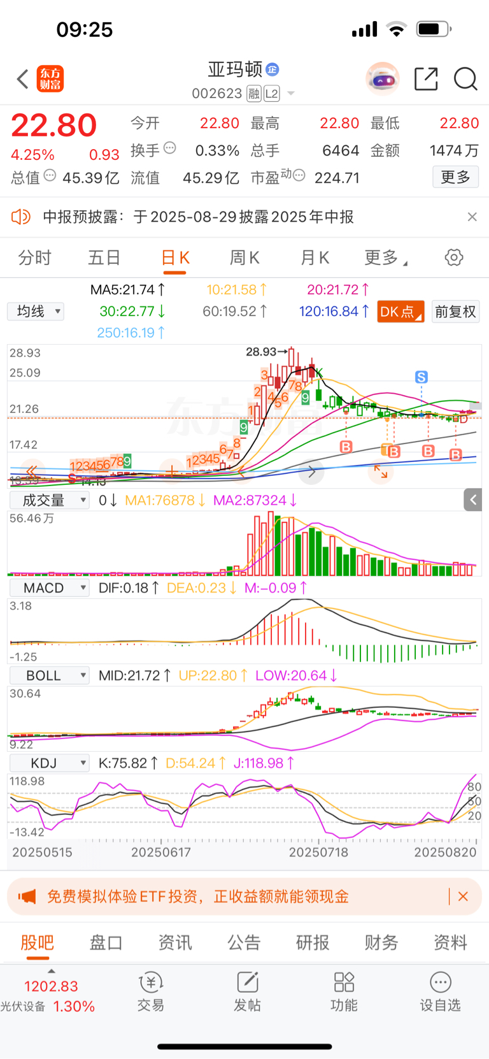Viewport: 489px width, 1059px height.
Task: Tap the MA5:21.74 moving average value
Action: pyautogui.click(x=127, y=290)
